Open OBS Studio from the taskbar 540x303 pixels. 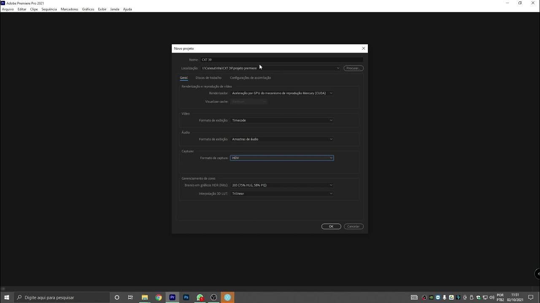click(x=214, y=298)
